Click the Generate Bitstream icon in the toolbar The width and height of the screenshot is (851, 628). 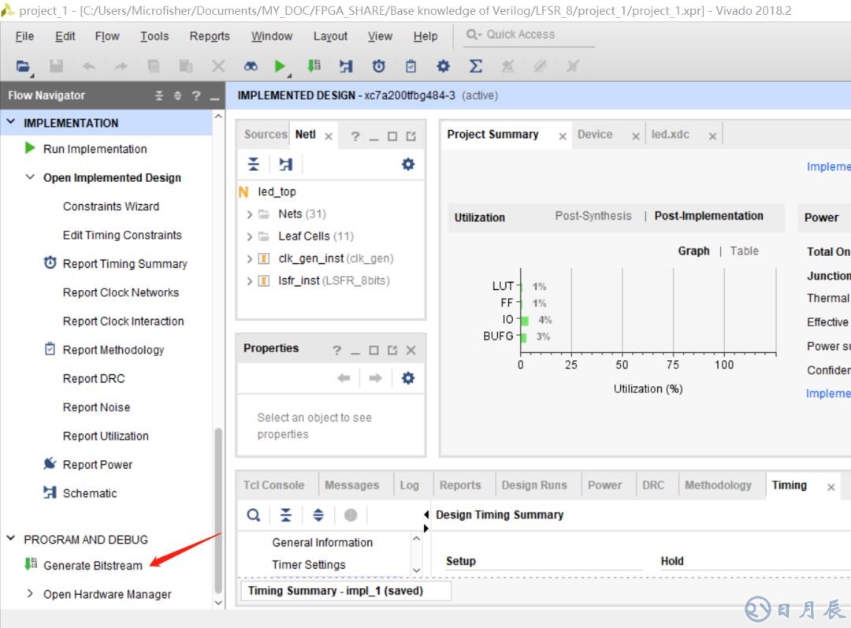(x=314, y=66)
